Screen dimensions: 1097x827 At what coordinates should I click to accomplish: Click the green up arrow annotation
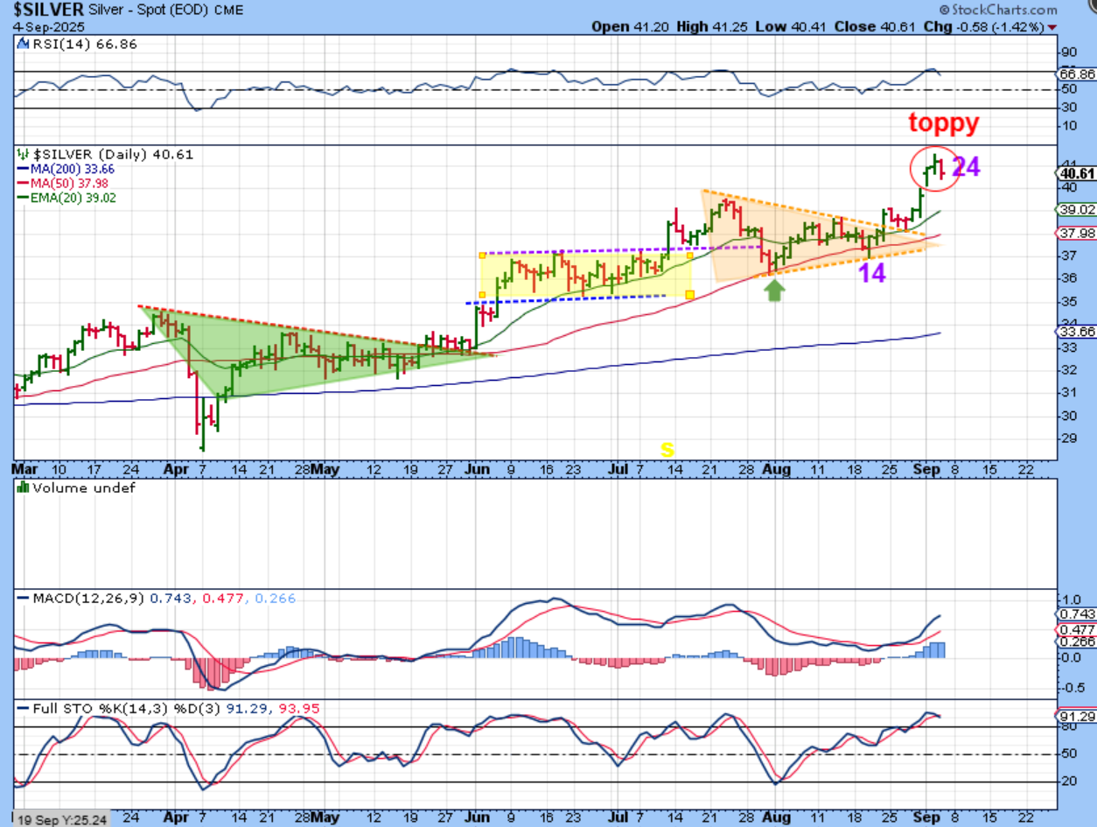pos(774,291)
